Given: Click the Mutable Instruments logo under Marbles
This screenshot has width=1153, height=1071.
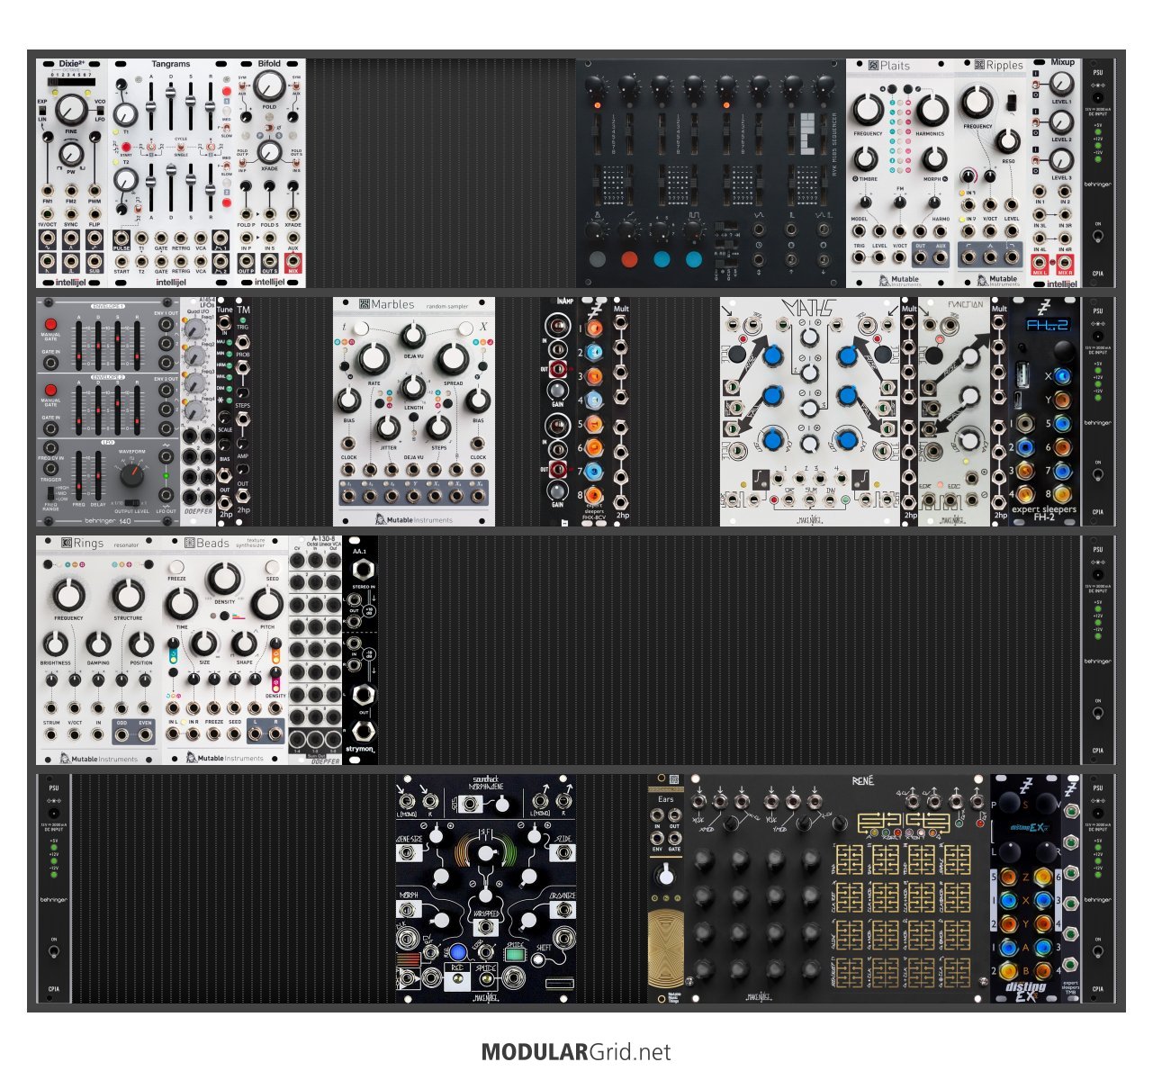Looking at the screenshot, I should pos(413,519).
